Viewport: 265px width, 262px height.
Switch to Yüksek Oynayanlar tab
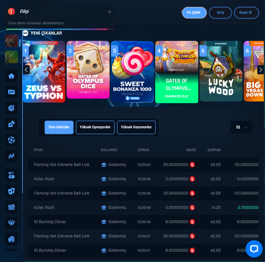[x=95, y=127]
